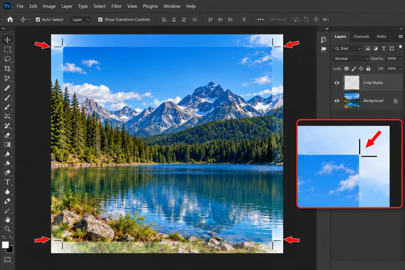
Task: Click the Quick Mask mode icon
Action: (7, 260)
